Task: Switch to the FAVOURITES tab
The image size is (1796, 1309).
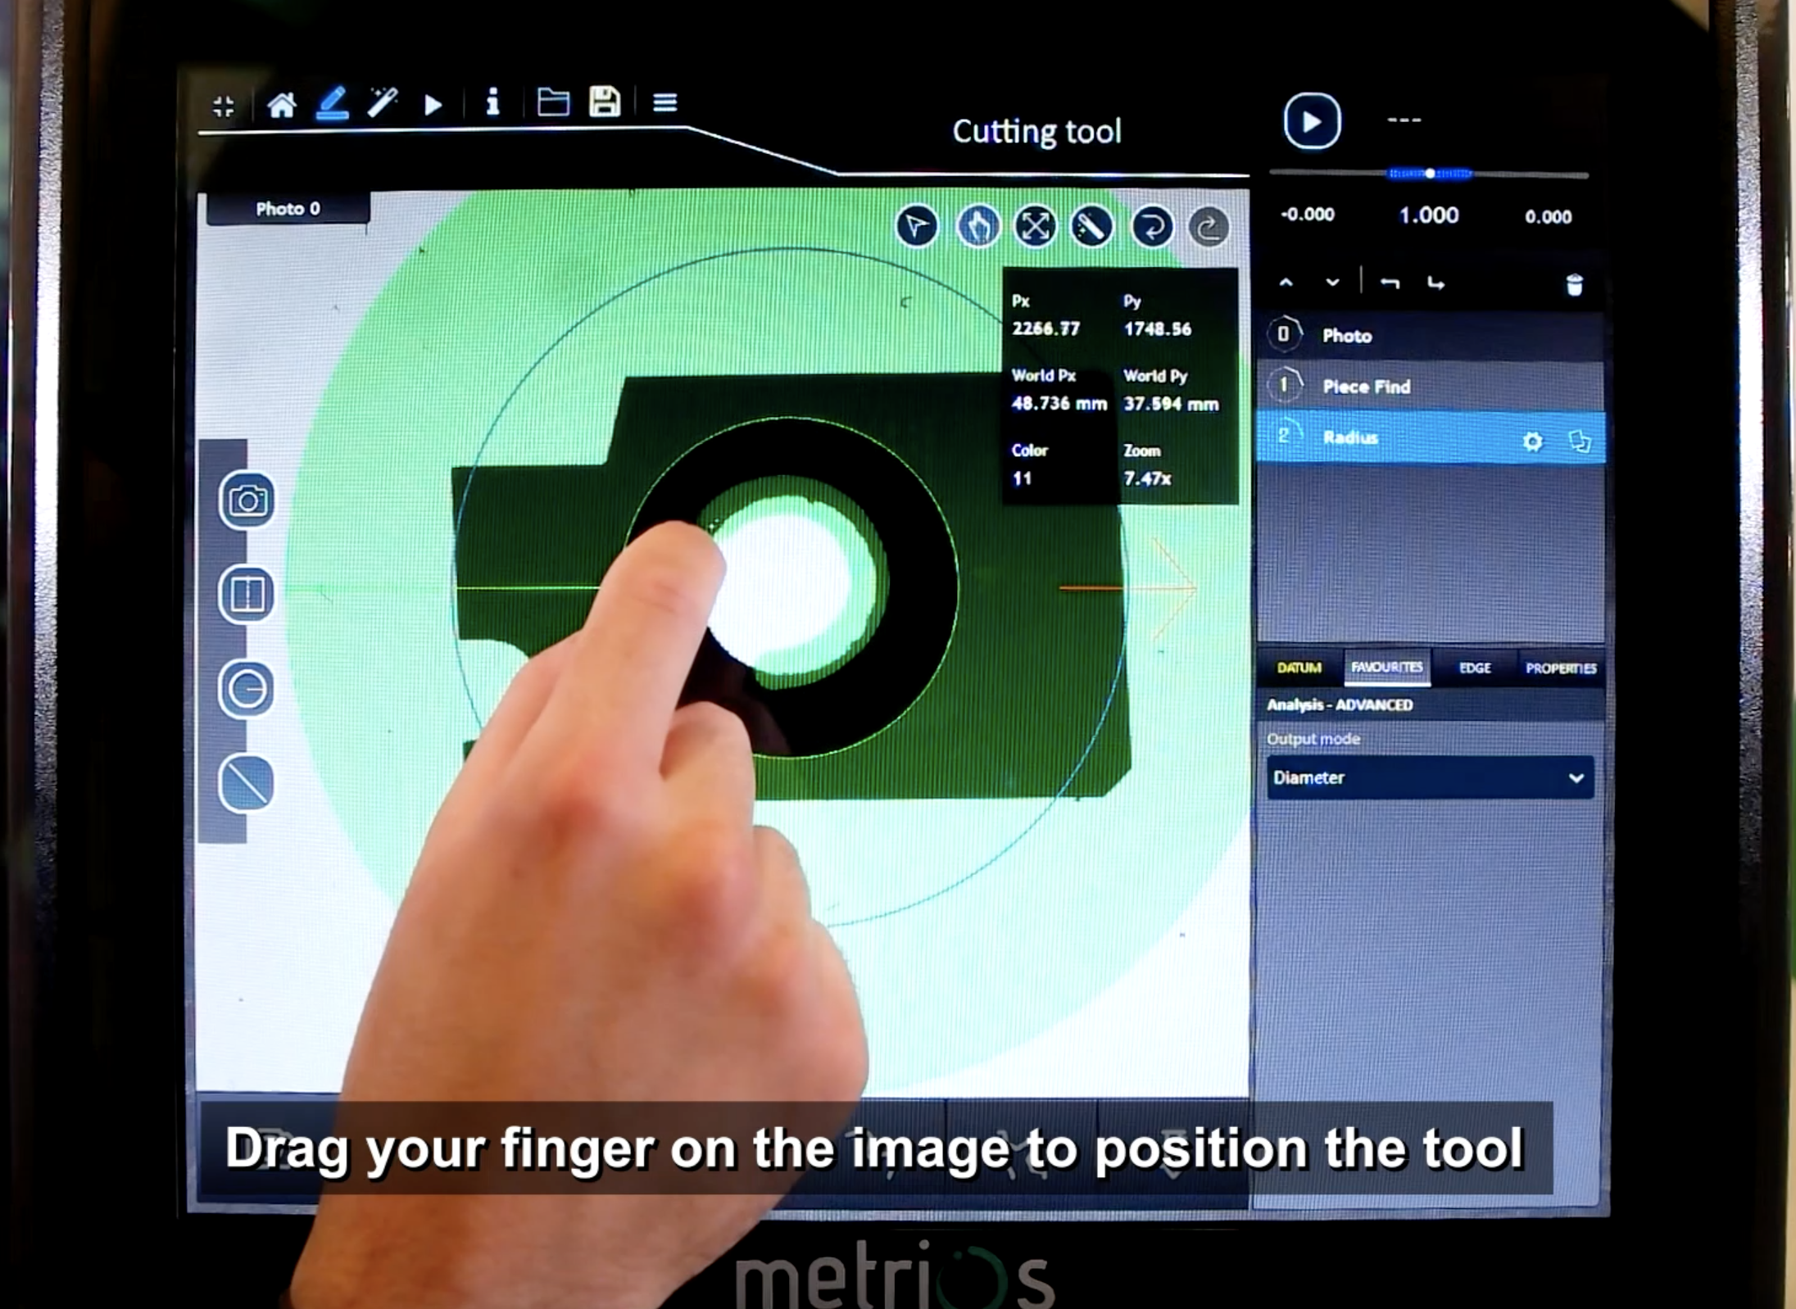Action: (1386, 668)
